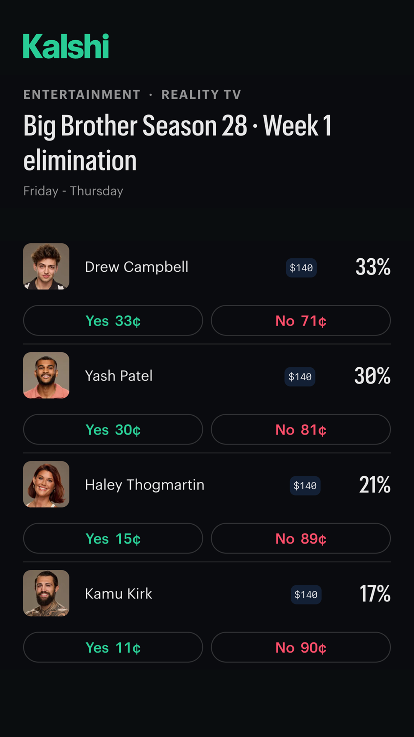414x737 pixels.
Task: Open Haley Thogmartin's profile photo
Action: (x=46, y=484)
